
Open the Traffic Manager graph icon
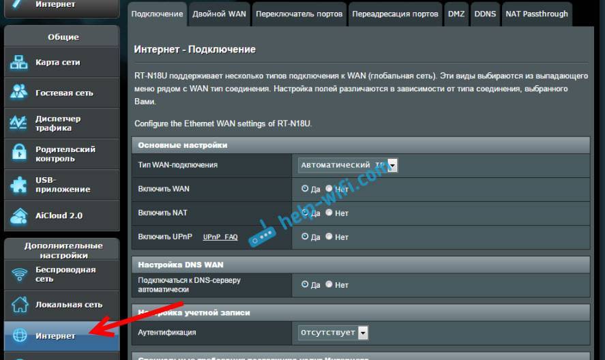(18, 123)
